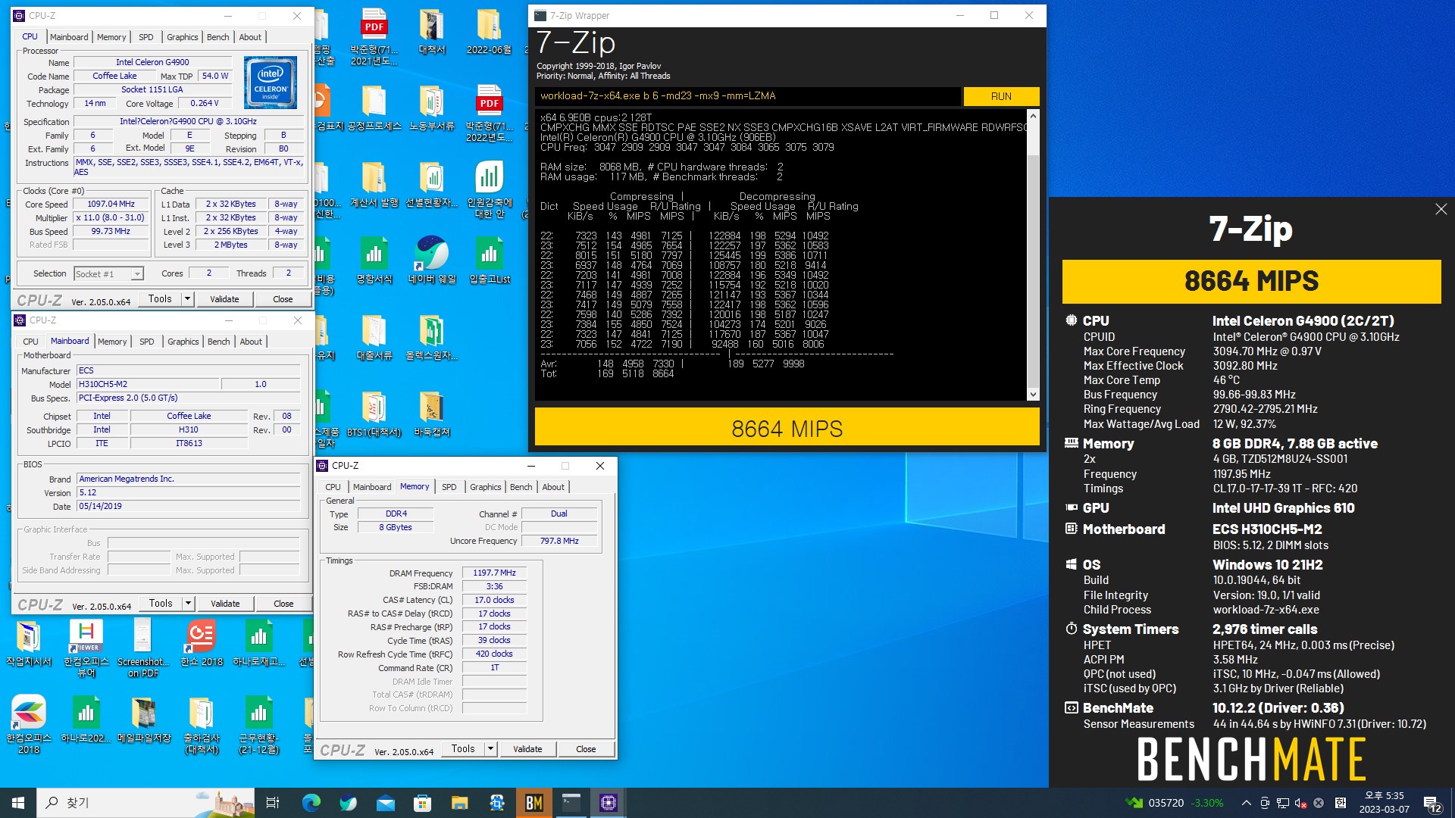Click the 7-Zip command line input field
This screenshot has height=818, width=1455.
748,96
